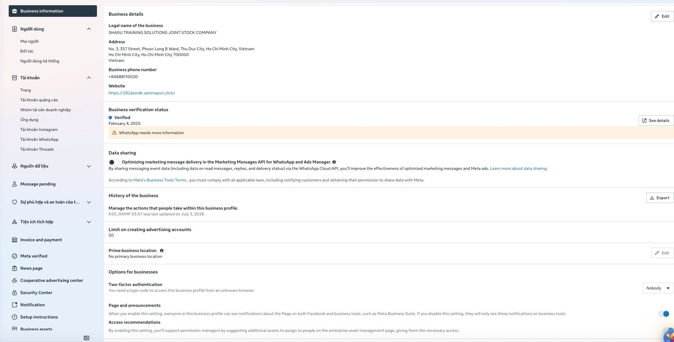Viewport: 674px width, 342px height.
Task: Click the K55_RAMP 03.07 last updated text
Action: [157, 214]
